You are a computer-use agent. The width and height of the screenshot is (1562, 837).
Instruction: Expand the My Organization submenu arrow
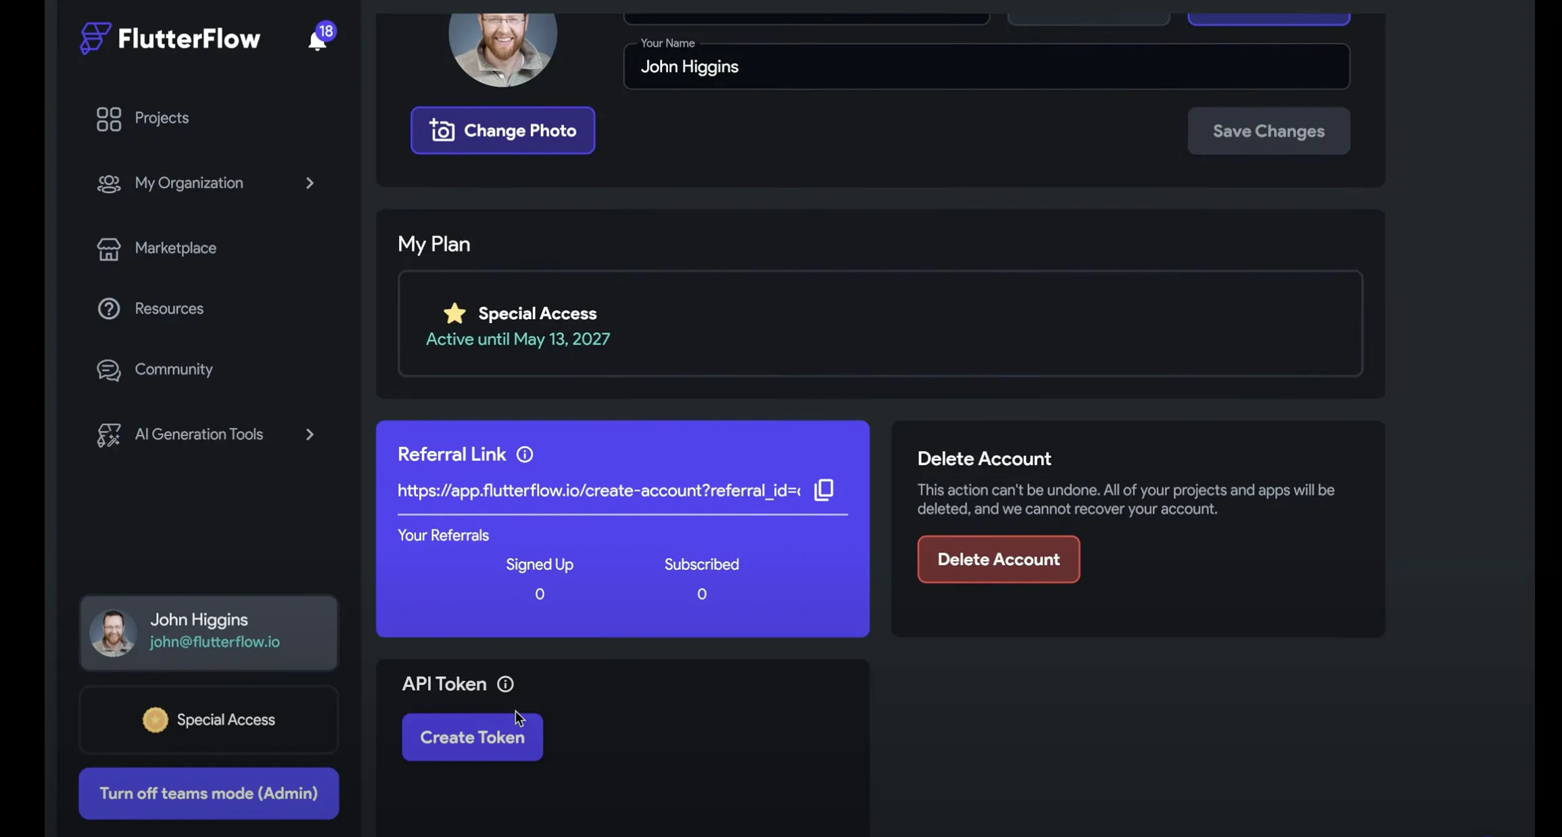[310, 183]
